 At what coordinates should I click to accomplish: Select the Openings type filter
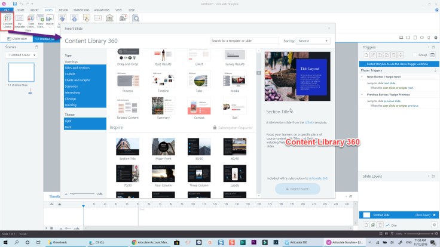[x=71, y=61]
